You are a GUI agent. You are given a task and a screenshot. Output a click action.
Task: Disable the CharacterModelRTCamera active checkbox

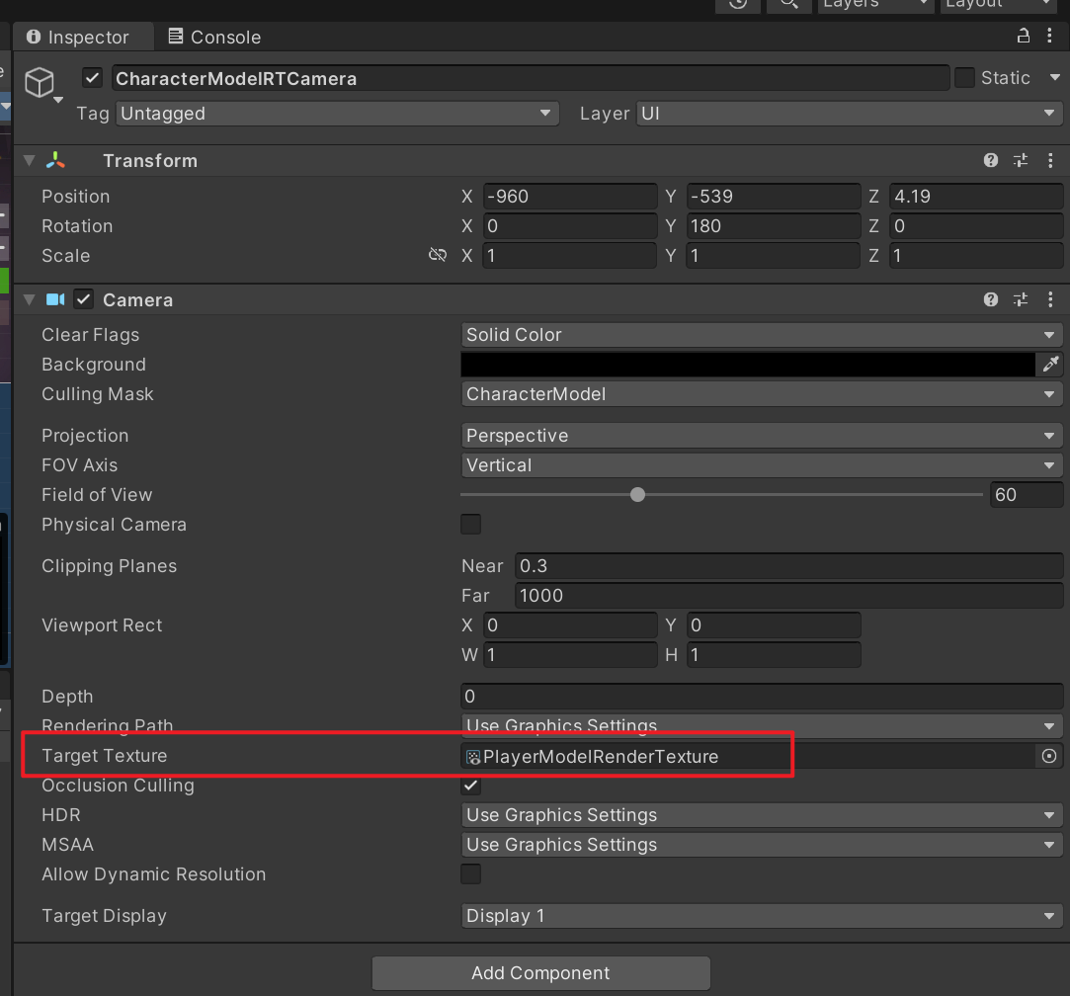pyautogui.click(x=93, y=78)
